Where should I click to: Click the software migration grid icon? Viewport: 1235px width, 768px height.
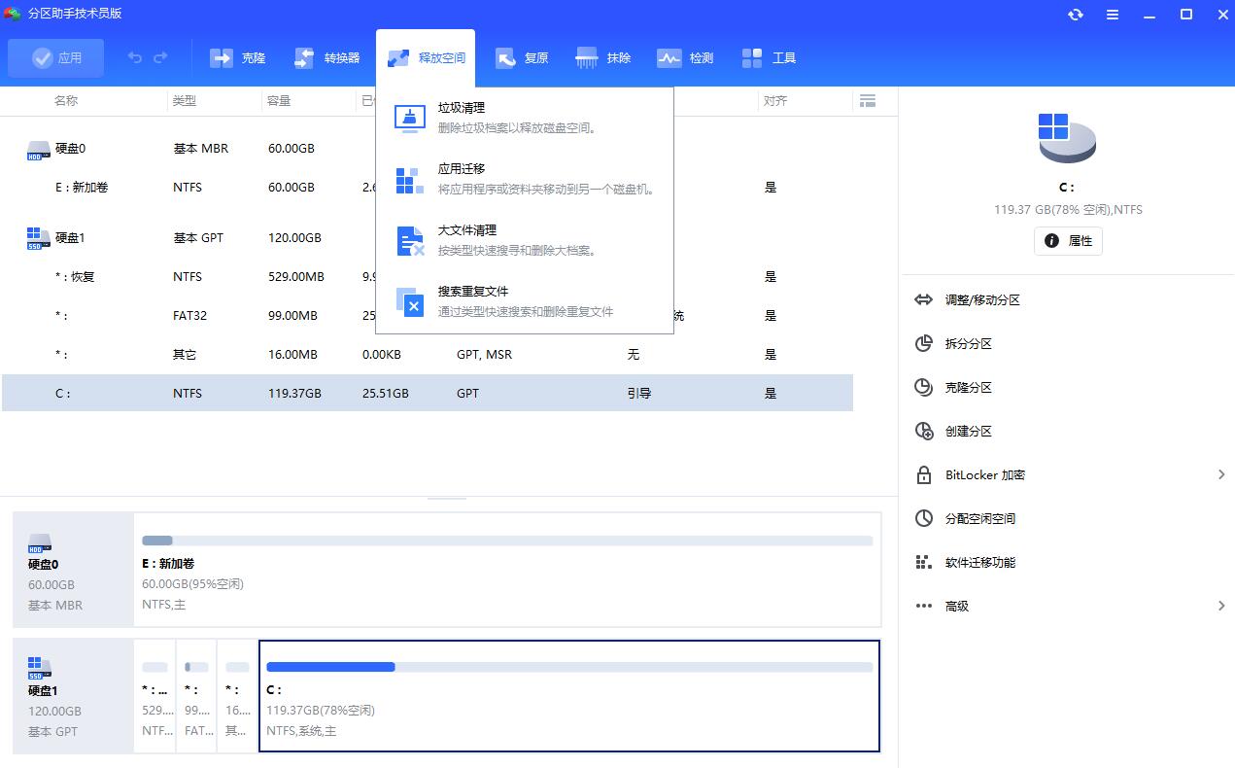[924, 563]
